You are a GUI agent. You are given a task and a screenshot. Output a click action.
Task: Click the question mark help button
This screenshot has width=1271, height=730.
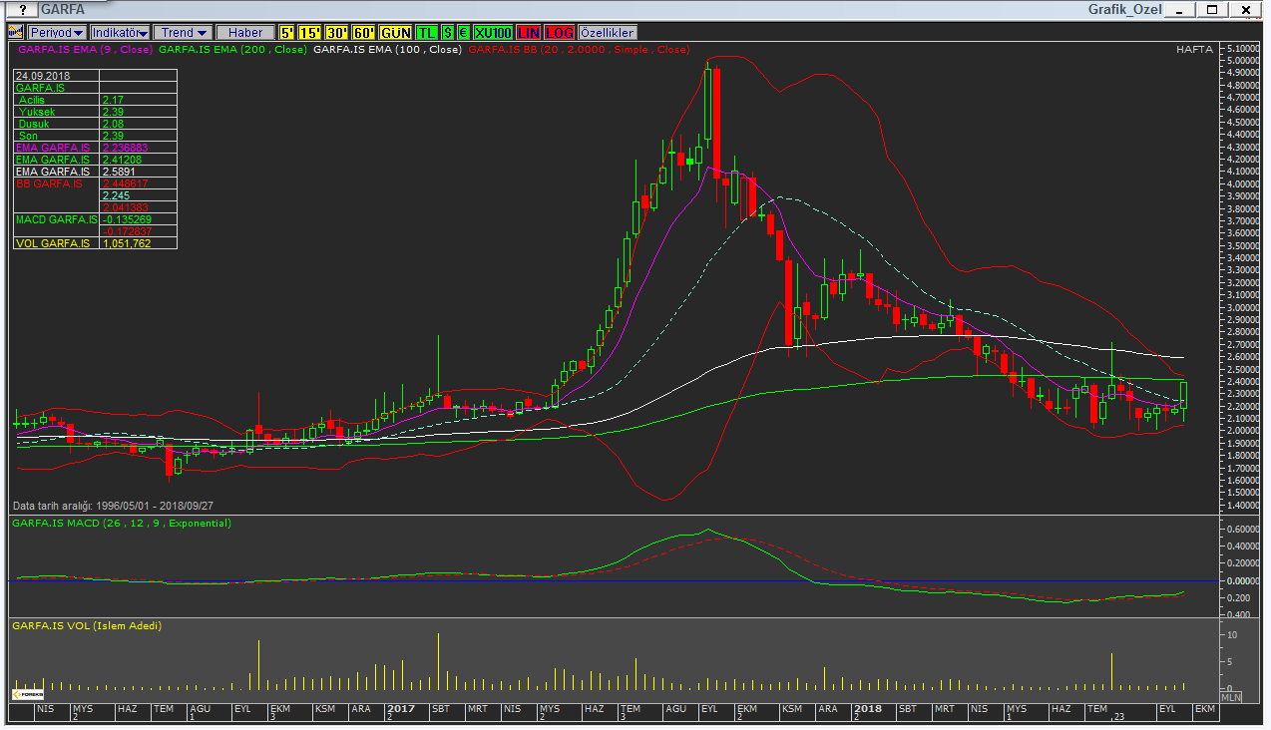[x=22, y=10]
